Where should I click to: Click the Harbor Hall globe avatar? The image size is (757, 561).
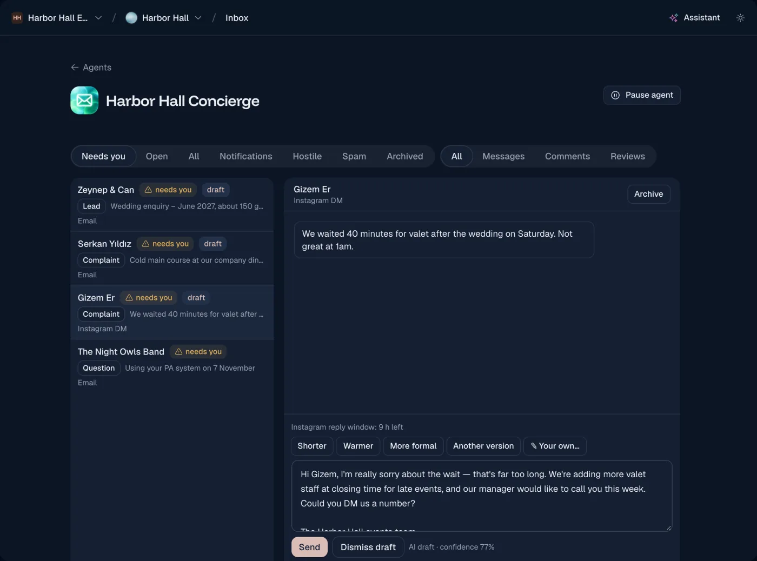coord(131,18)
